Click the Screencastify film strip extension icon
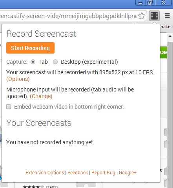Image resolution: width=173 pixels, height=188 pixels. 154,16
